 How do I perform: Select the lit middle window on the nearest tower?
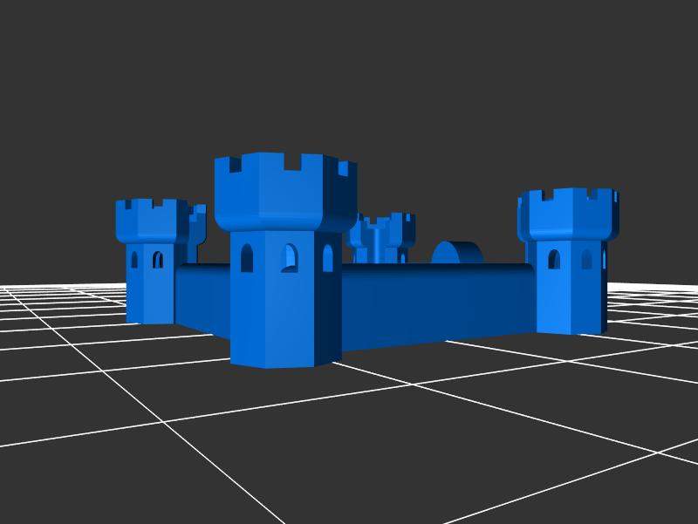tap(290, 258)
